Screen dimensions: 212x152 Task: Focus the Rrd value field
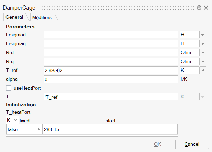click(110, 52)
